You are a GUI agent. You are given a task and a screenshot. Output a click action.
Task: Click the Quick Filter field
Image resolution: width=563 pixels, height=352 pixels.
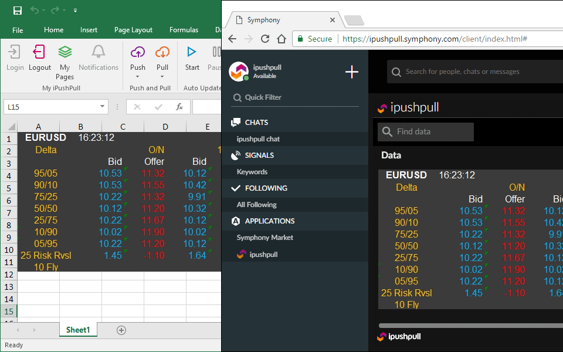pyautogui.click(x=295, y=97)
